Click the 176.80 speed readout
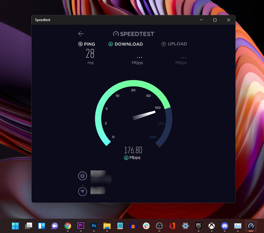 coord(133,150)
